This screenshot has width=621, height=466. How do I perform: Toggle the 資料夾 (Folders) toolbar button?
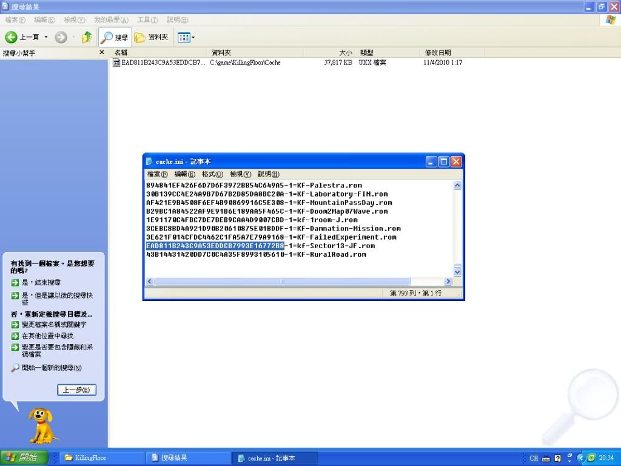click(x=152, y=37)
